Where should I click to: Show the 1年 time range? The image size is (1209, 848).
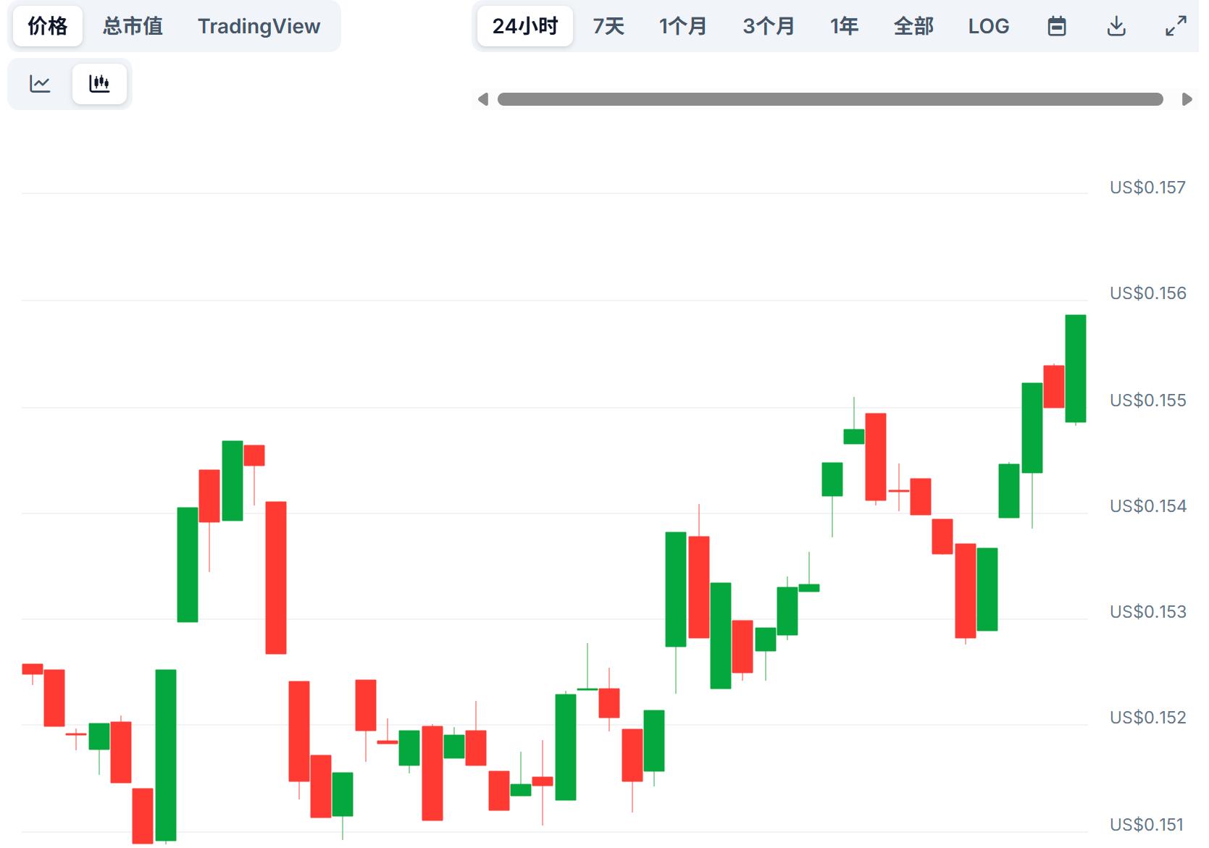tap(844, 26)
